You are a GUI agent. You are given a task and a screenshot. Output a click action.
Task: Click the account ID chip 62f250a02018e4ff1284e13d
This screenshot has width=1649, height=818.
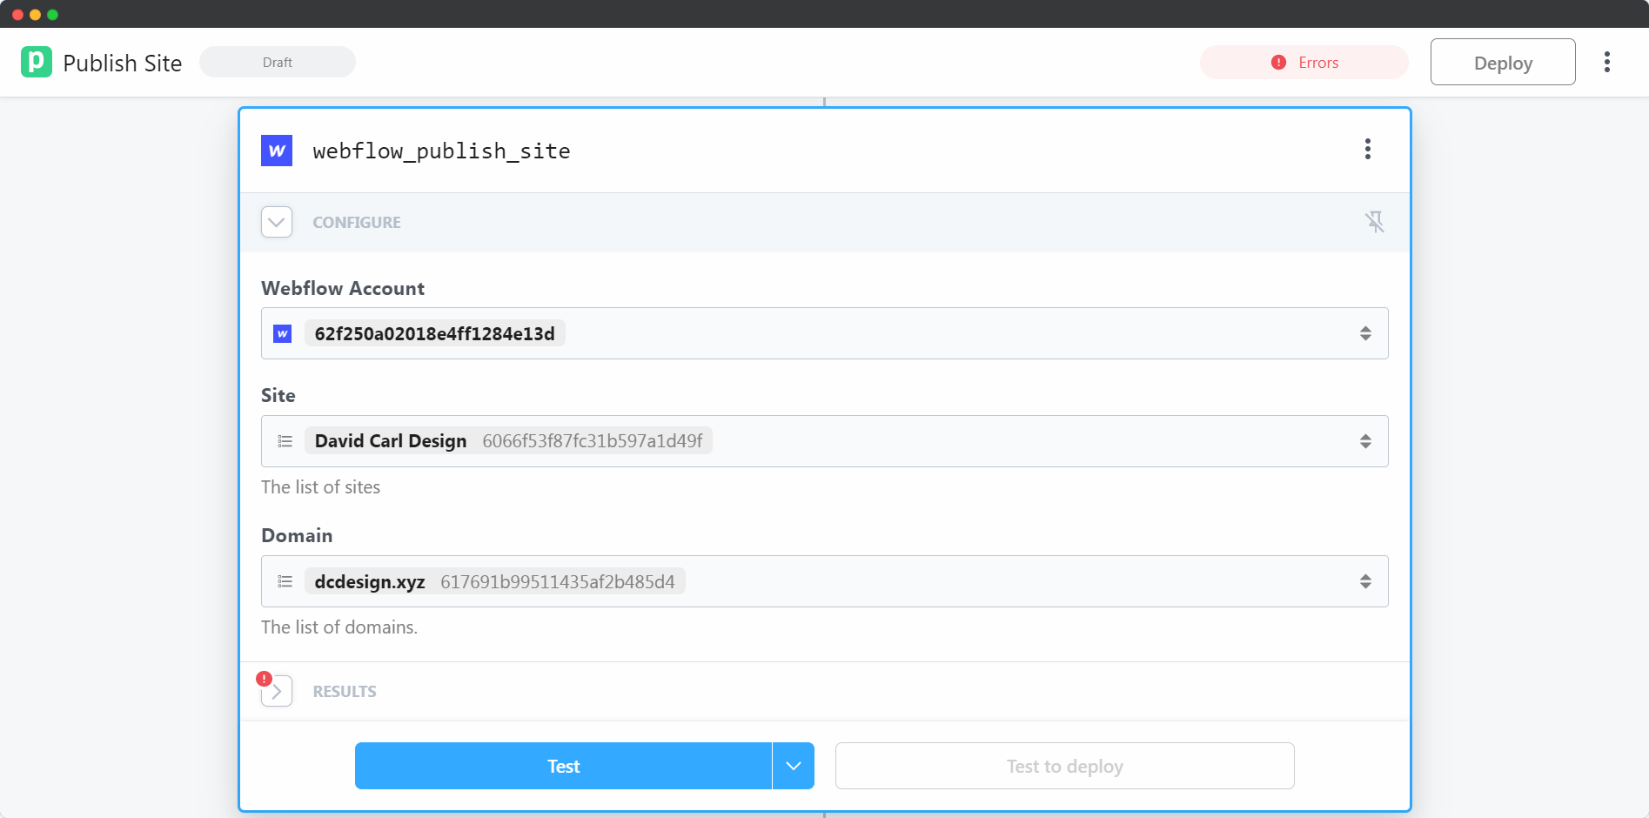click(x=433, y=333)
